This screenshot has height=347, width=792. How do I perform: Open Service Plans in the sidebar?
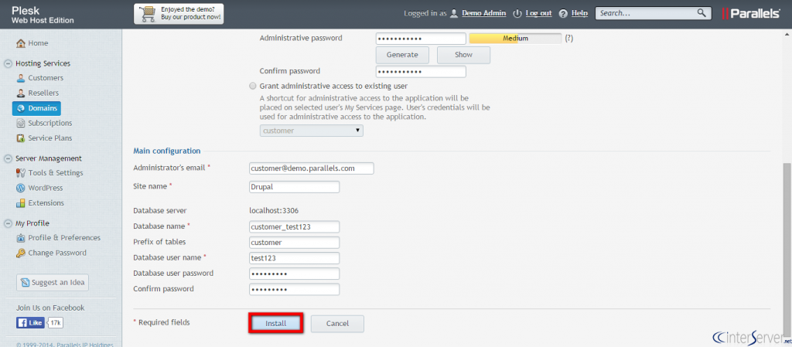click(50, 138)
